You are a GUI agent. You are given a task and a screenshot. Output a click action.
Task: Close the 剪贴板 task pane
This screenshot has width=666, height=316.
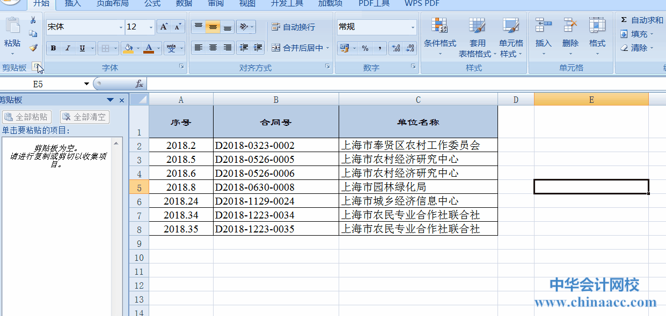coord(121,100)
